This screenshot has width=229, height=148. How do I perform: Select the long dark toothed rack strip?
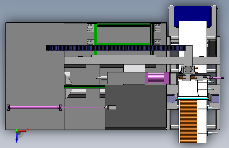point(116,48)
